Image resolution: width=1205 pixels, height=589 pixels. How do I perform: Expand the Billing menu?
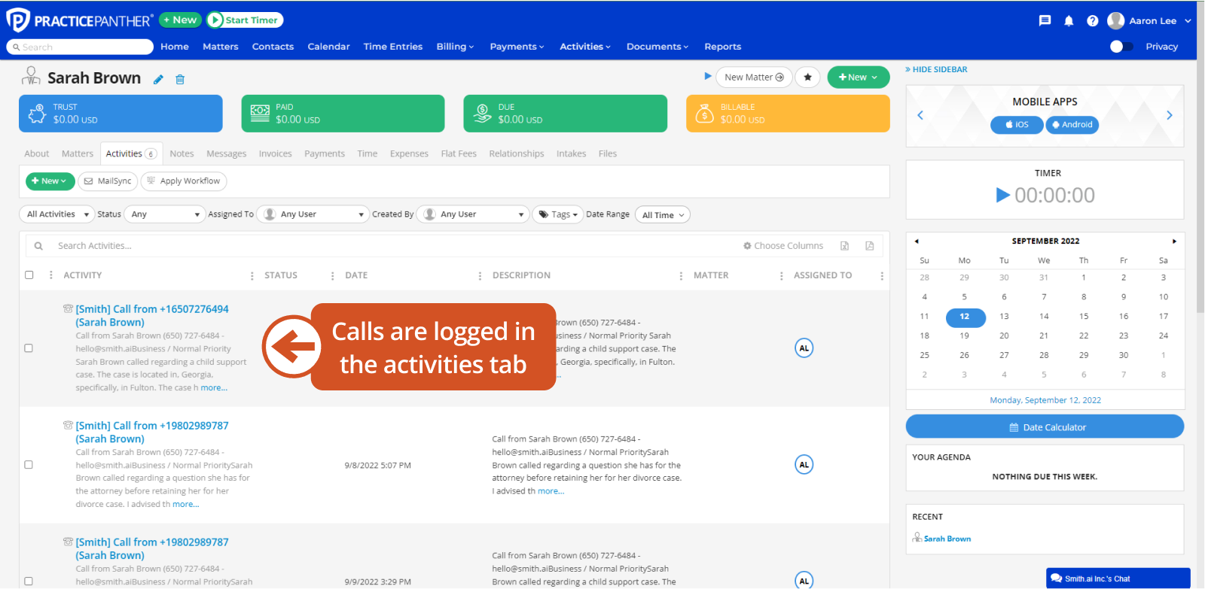pos(455,47)
